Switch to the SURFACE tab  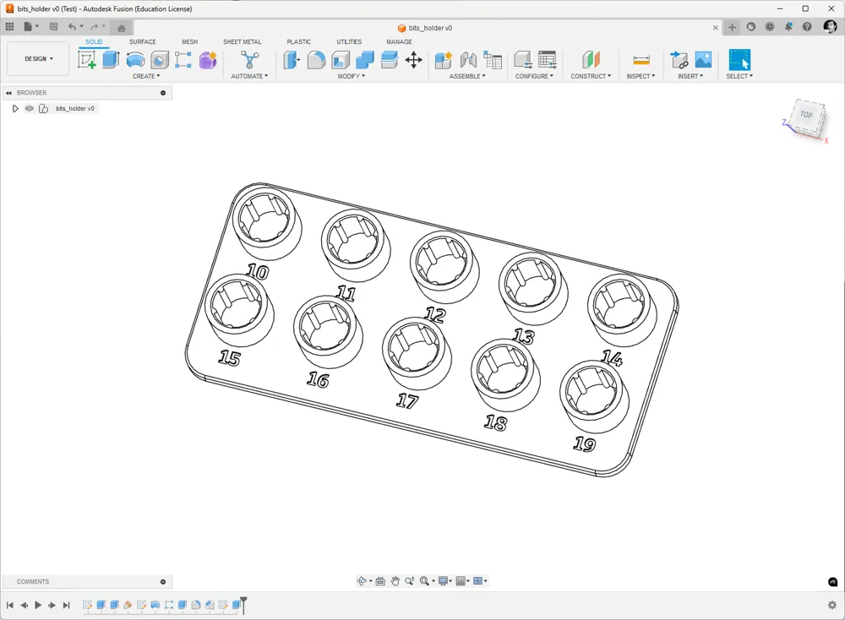(142, 41)
